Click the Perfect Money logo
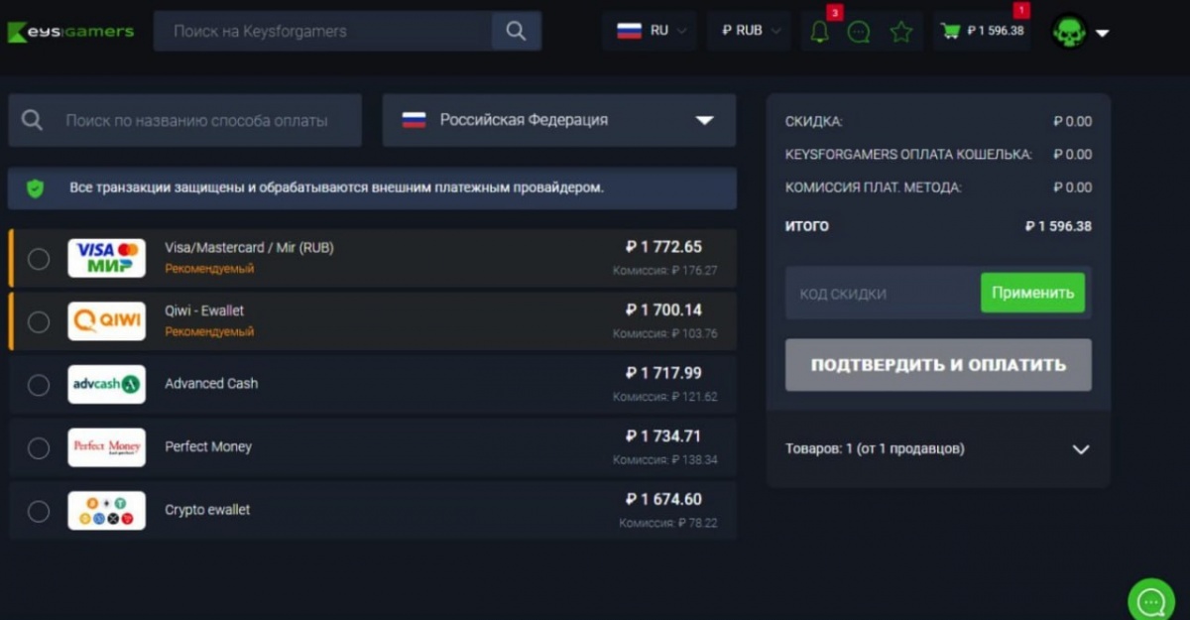The image size is (1190, 620). click(106, 447)
